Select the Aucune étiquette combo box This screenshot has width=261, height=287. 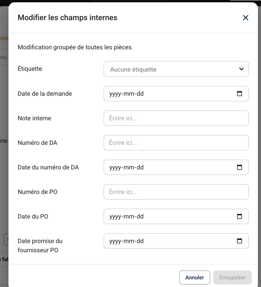[x=171, y=69]
